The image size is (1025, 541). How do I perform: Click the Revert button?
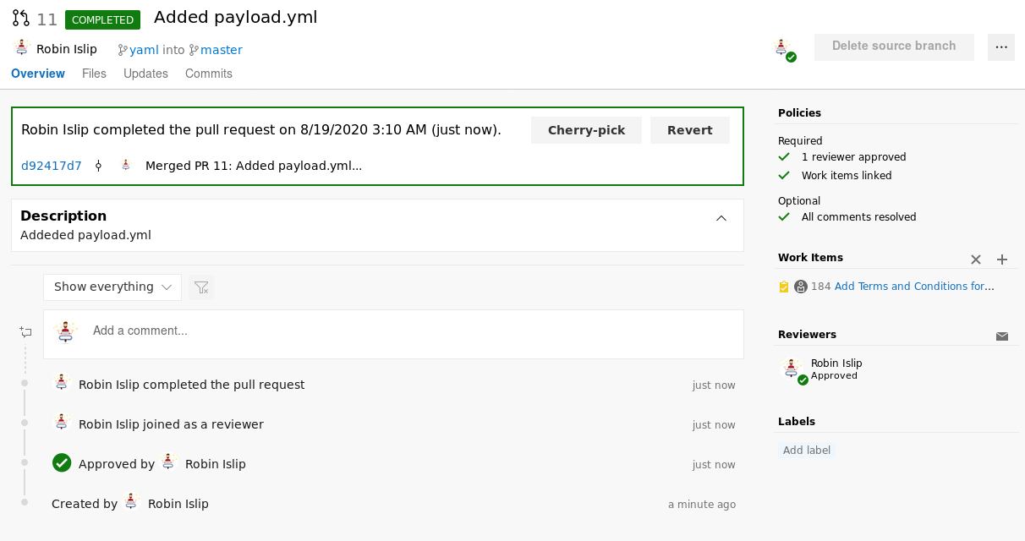coord(689,130)
